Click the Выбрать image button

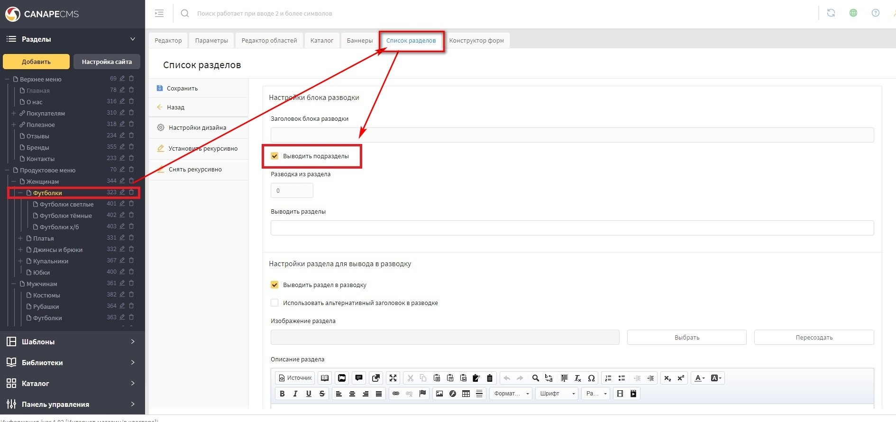pyautogui.click(x=686, y=337)
